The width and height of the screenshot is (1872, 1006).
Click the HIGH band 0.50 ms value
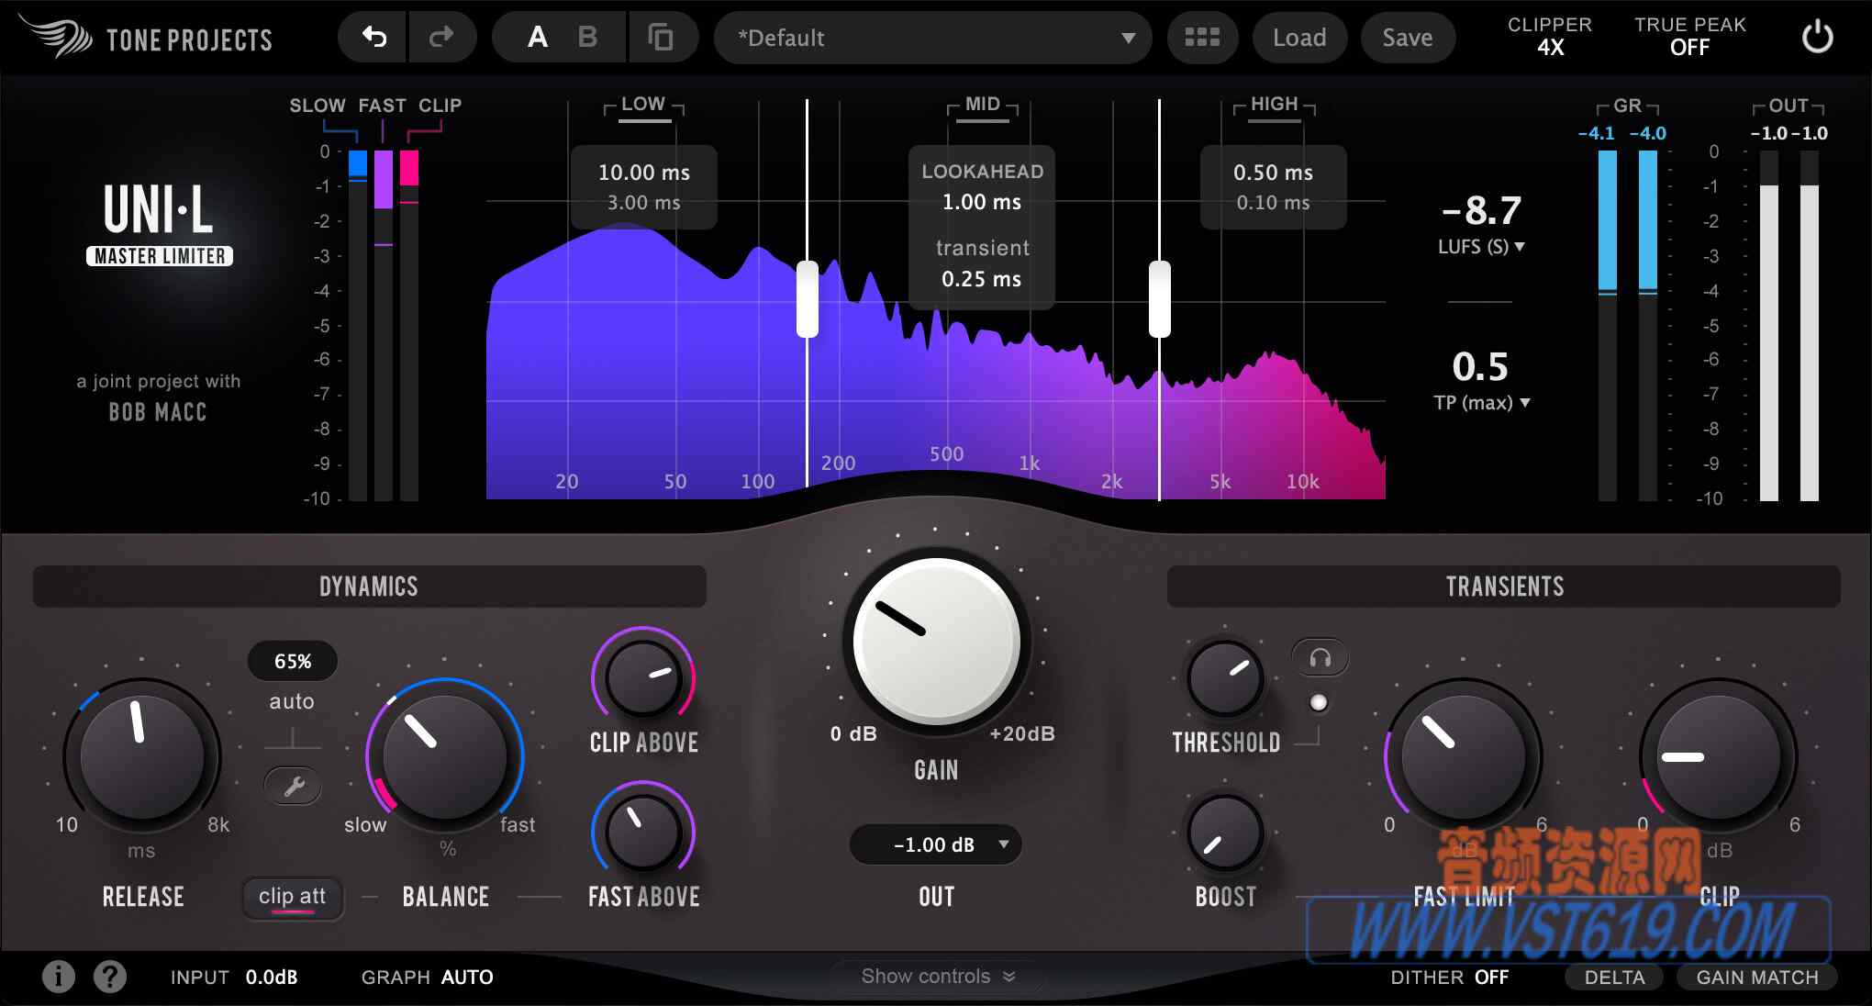tap(1273, 173)
